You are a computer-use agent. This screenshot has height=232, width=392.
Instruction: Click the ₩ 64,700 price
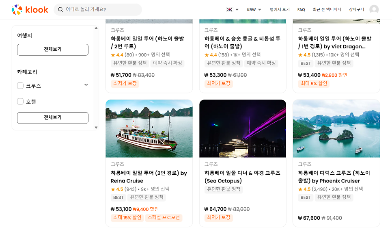pos(215,209)
